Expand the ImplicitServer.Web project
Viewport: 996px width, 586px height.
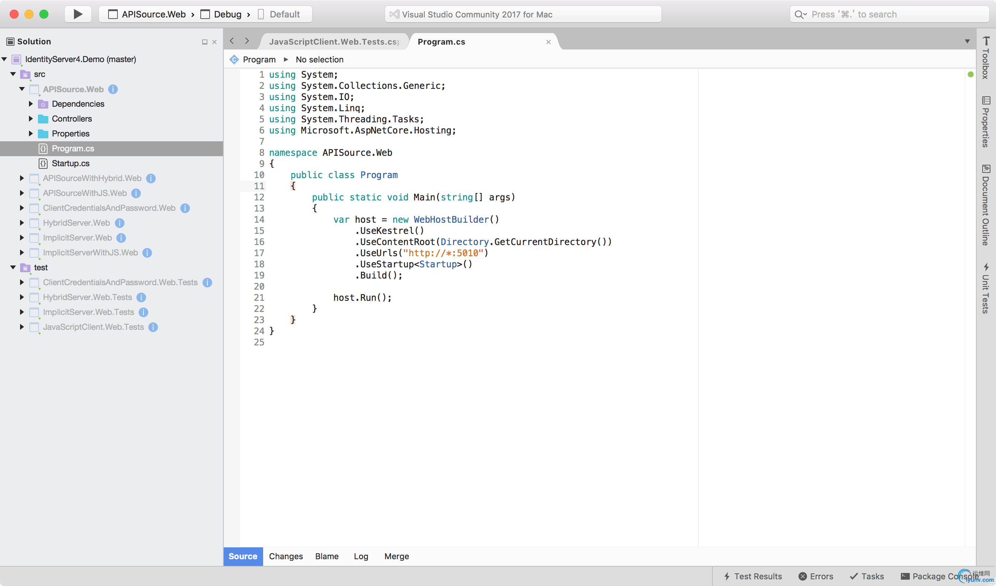click(x=22, y=238)
